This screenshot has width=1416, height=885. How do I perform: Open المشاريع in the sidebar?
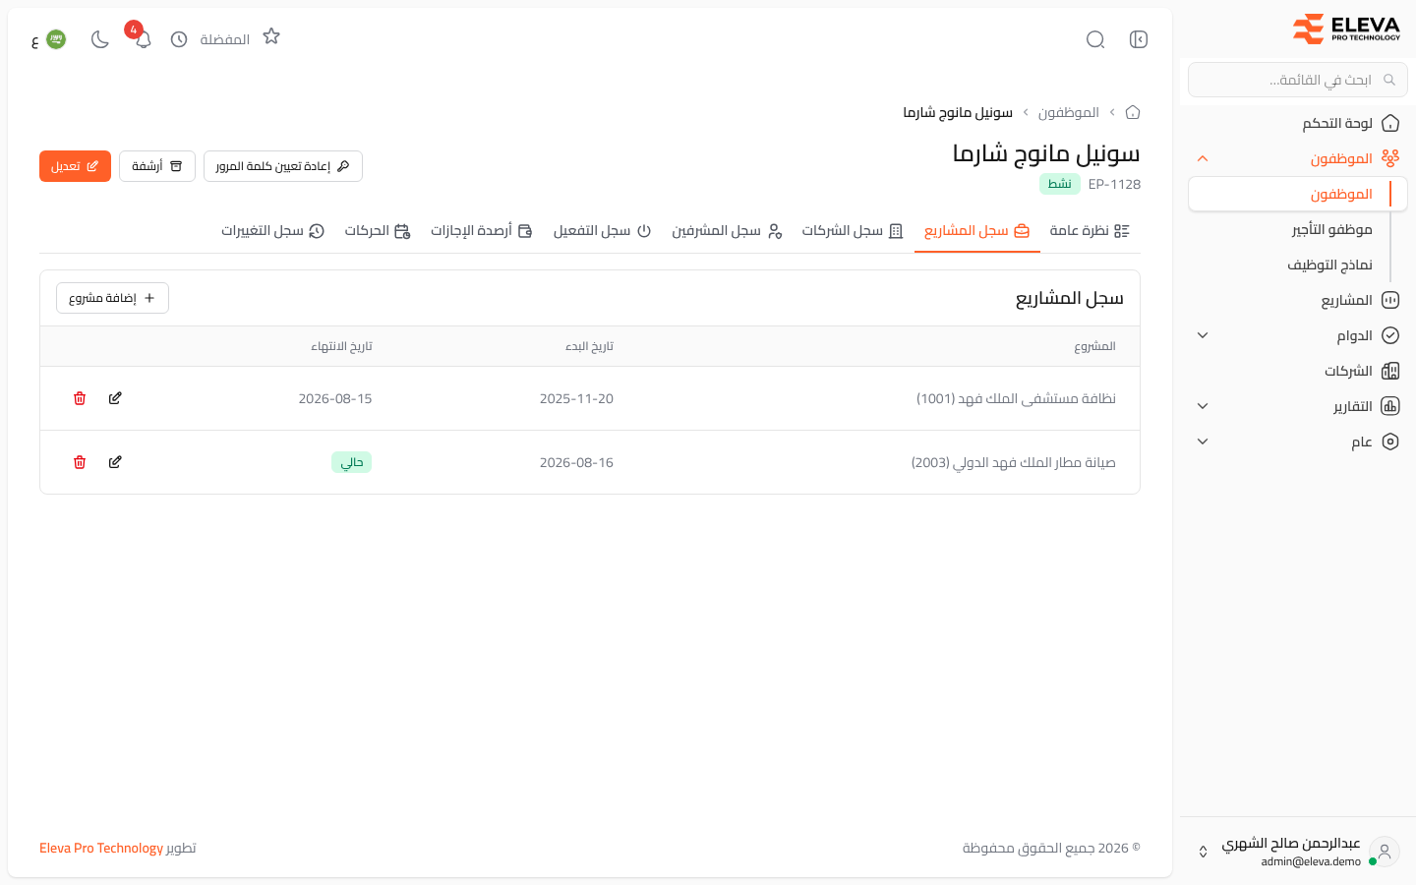(1298, 300)
